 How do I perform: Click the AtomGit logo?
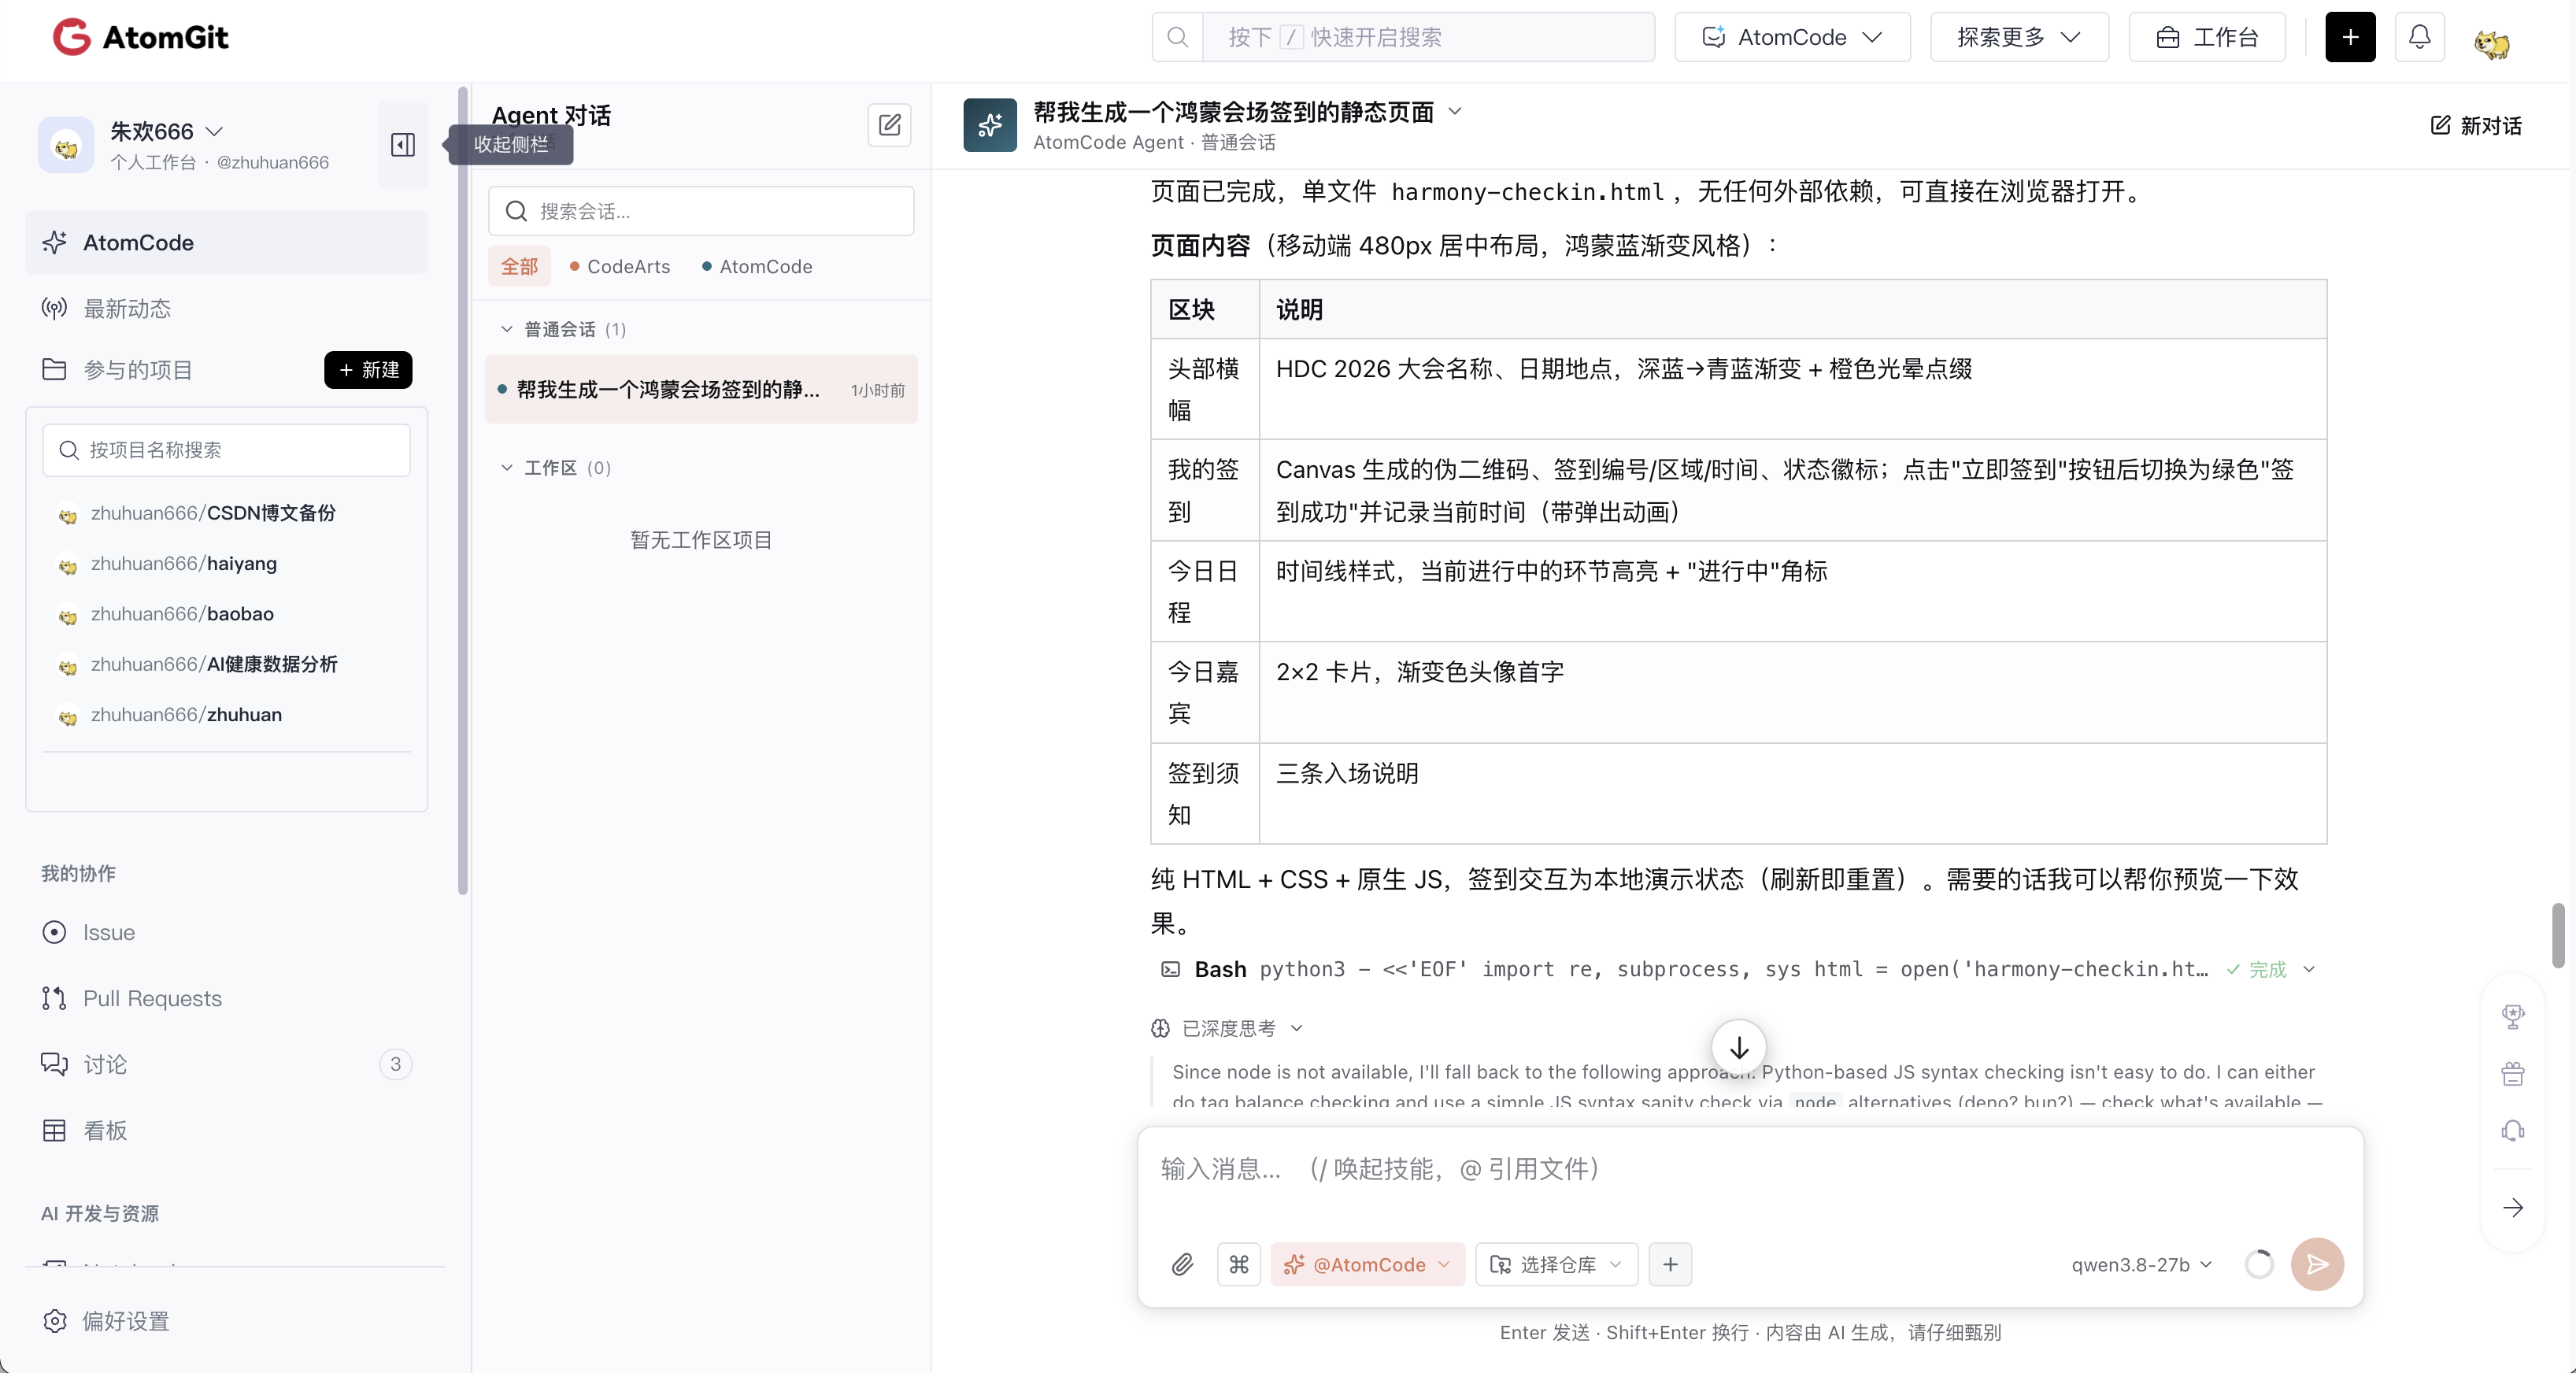141,37
